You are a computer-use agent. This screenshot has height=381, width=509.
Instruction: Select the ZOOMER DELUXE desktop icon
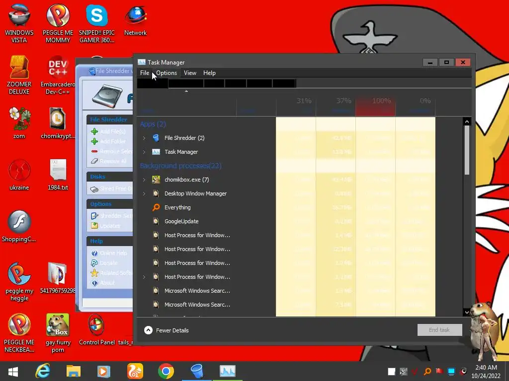pos(19,75)
